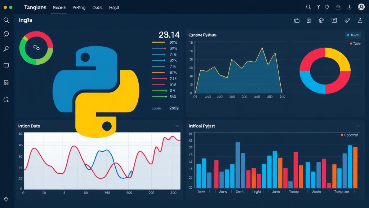Open the user profile avatar
Viewport: 369px width, 208px height.
click(361, 7)
